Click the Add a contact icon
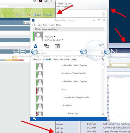 103,59
